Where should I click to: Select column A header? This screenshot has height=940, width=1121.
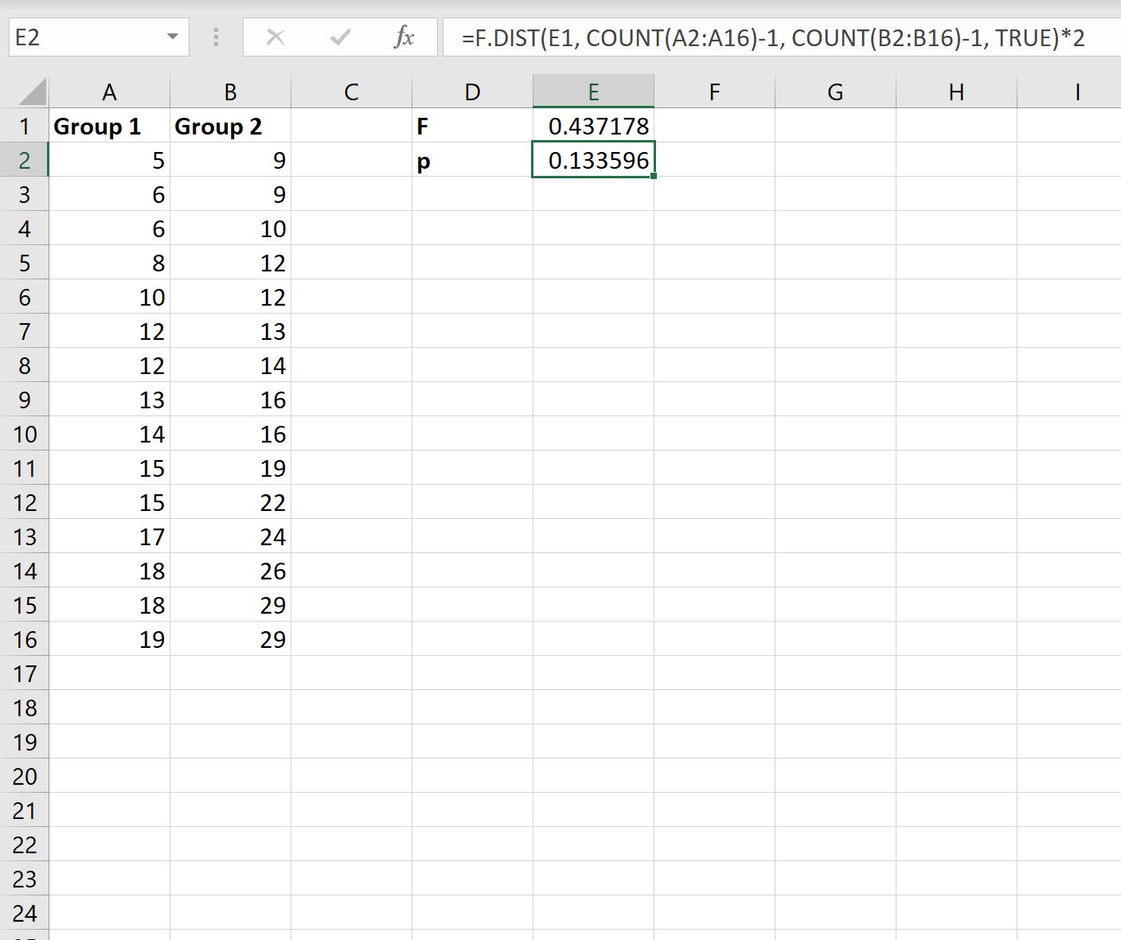click(x=109, y=90)
